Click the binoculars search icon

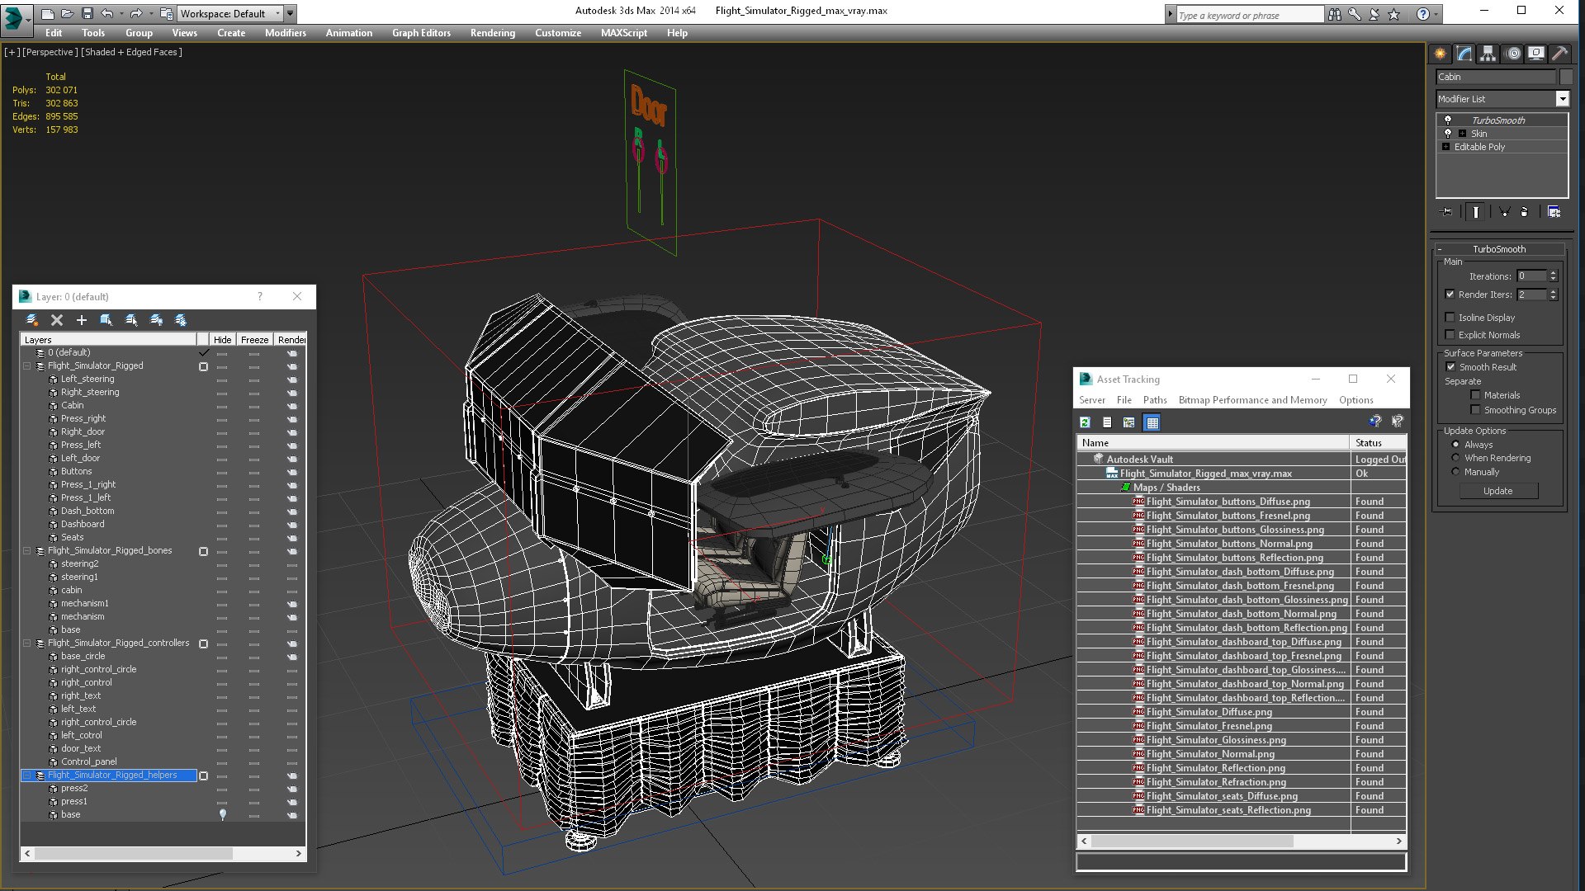click(1335, 14)
